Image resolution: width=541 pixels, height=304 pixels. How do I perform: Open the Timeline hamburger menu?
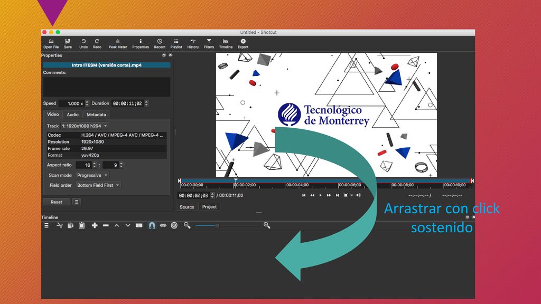pyautogui.click(x=46, y=225)
